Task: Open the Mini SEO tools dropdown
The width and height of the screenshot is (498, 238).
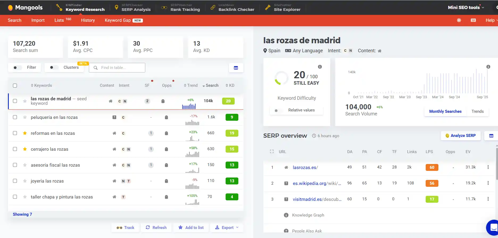Action: coord(466,7)
